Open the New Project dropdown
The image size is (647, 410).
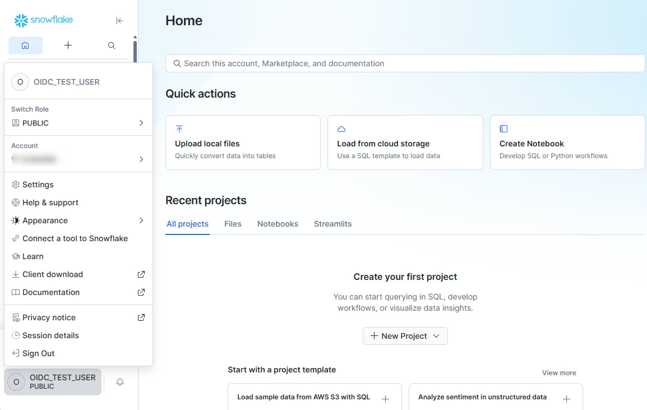click(x=405, y=336)
